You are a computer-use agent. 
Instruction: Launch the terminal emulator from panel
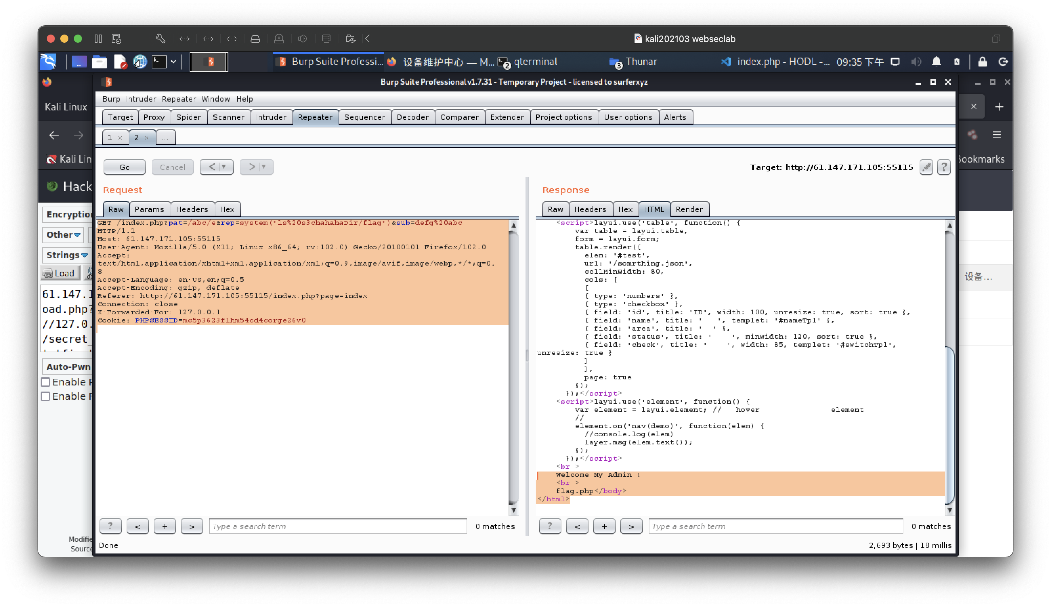tap(159, 62)
